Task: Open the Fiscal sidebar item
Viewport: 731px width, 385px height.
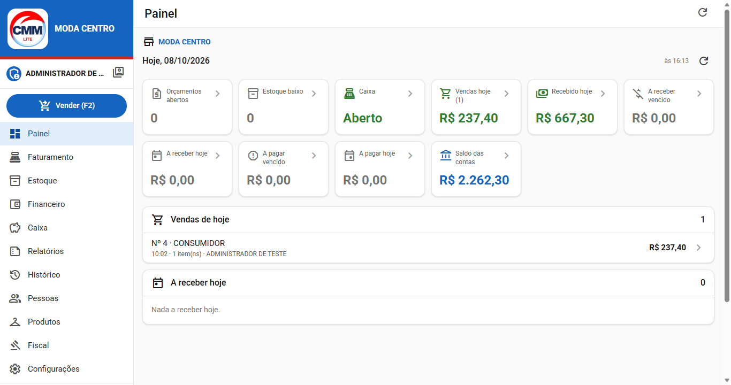Action: tap(67, 345)
